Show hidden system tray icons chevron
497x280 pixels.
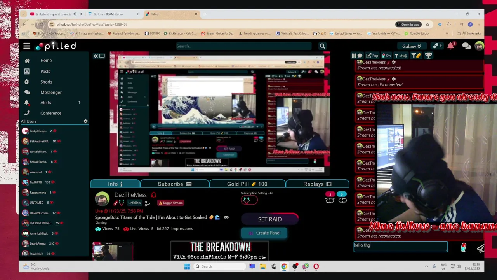click(426, 266)
